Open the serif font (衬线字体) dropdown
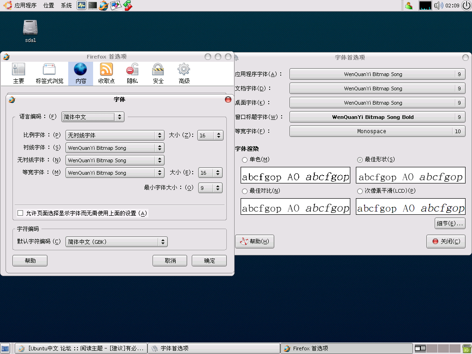Screen dimensions: 472x354 [x=115, y=148]
